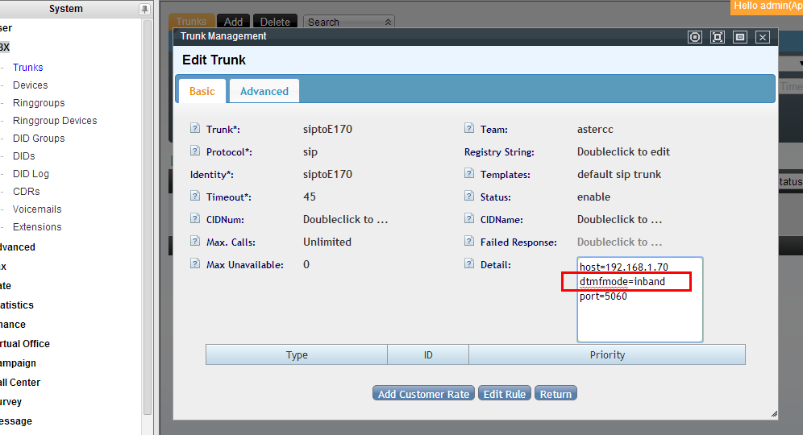This screenshot has height=435, width=803.
Task: Click the Edit Rule button
Action: (504, 394)
